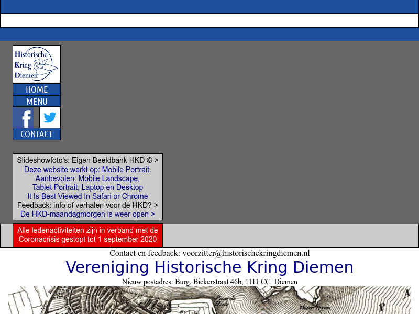Click the Vereniging Historische Kring Diemen heading

click(210, 267)
